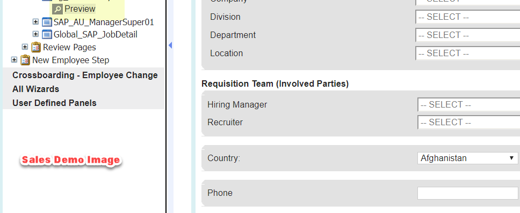Open the All Wizards section
This screenshot has width=520, height=213.
tap(36, 89)
